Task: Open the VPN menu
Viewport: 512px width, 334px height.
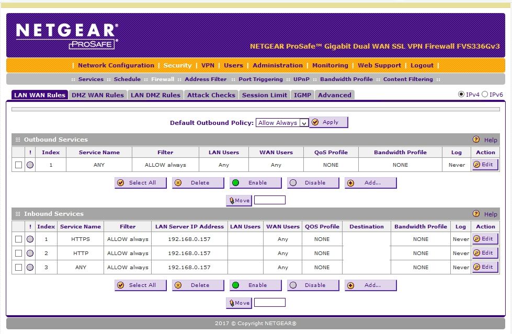Action: point(208,65)
